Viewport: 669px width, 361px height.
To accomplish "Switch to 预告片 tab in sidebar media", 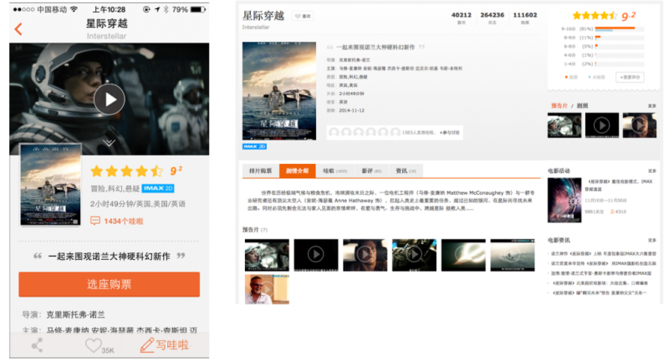I will pyautogui.click(x=559, y=105).
